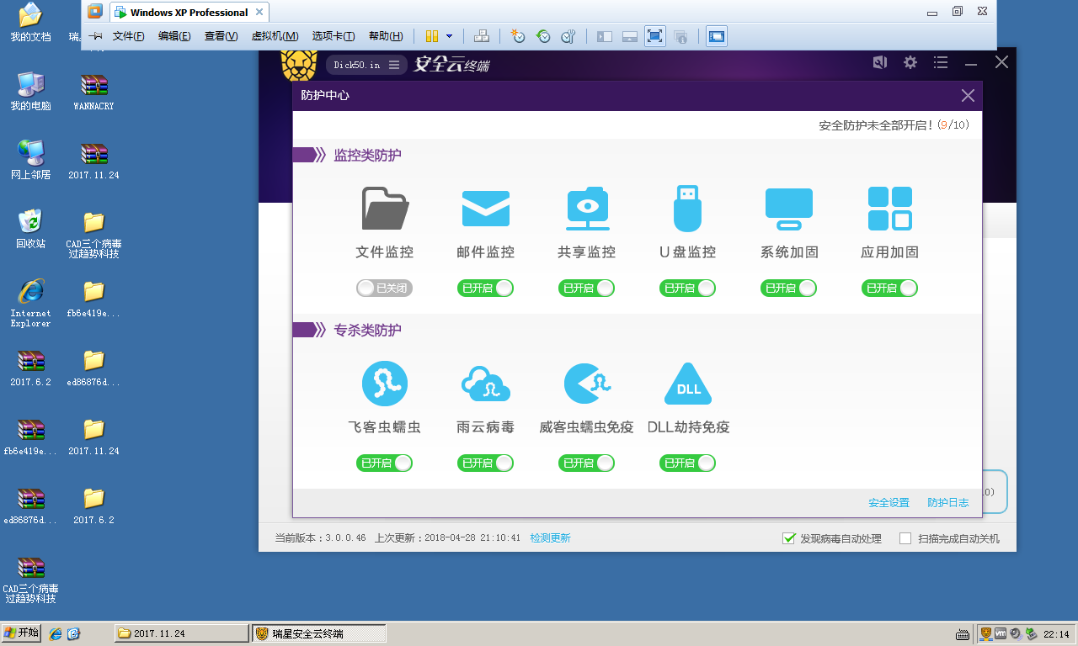Click the lion logo of 安全云终端
The height and width of the screenshot is (646, 1078).
point(299,64)
